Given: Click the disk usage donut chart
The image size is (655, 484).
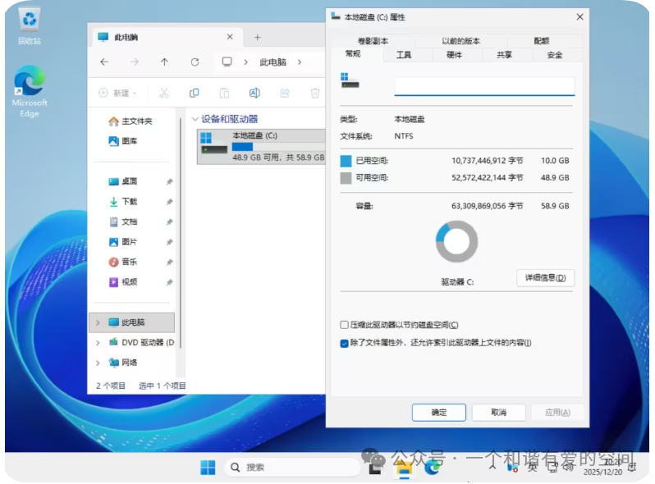Looking at the screenshot, I should point(456,242).
